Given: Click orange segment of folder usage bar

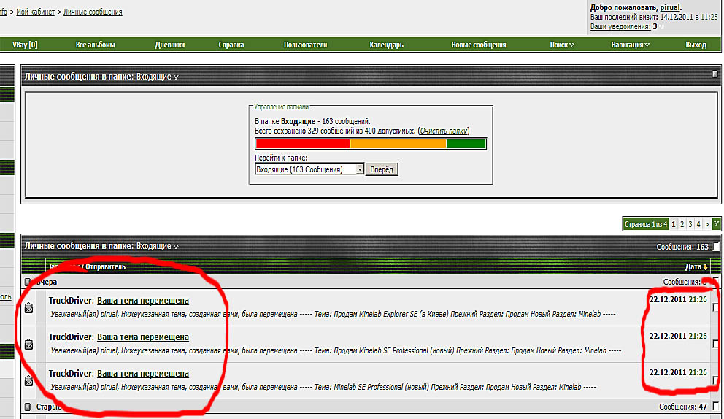Looking at the screenshot, I should (x=398, y=144).
